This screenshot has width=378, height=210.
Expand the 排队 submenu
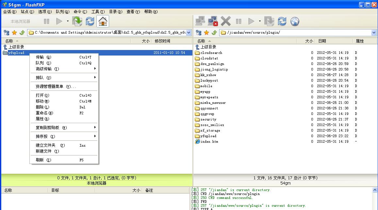[64, 78]
